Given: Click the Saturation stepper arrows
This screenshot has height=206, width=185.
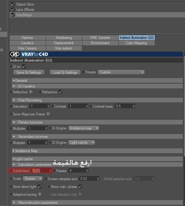Looking at the screenshot, I should [x=48, y=106].
